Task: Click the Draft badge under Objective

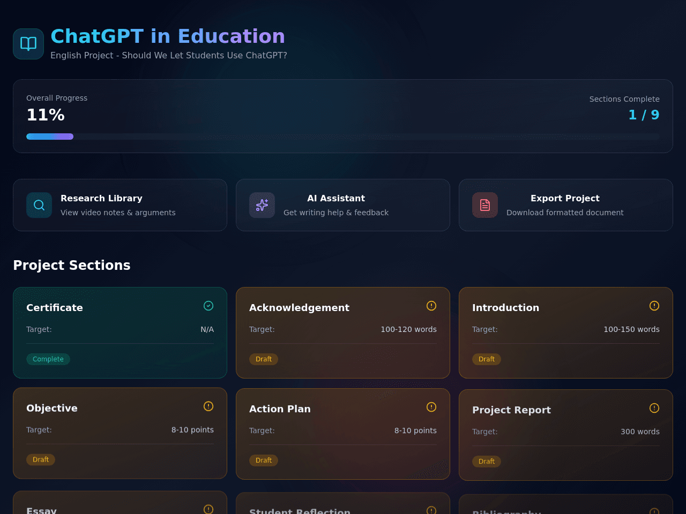Action: click(x=41, y=459)
